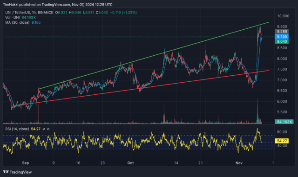The height and width of the screenshot is (177, 298).
Task: Click the change value +0.119 (+1.33%)
Action: (x=123, y=13)
